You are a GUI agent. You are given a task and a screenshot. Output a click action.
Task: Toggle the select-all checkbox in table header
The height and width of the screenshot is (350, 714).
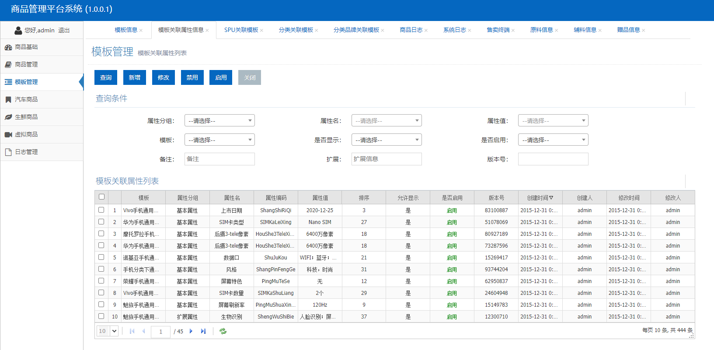click(101, 197)
